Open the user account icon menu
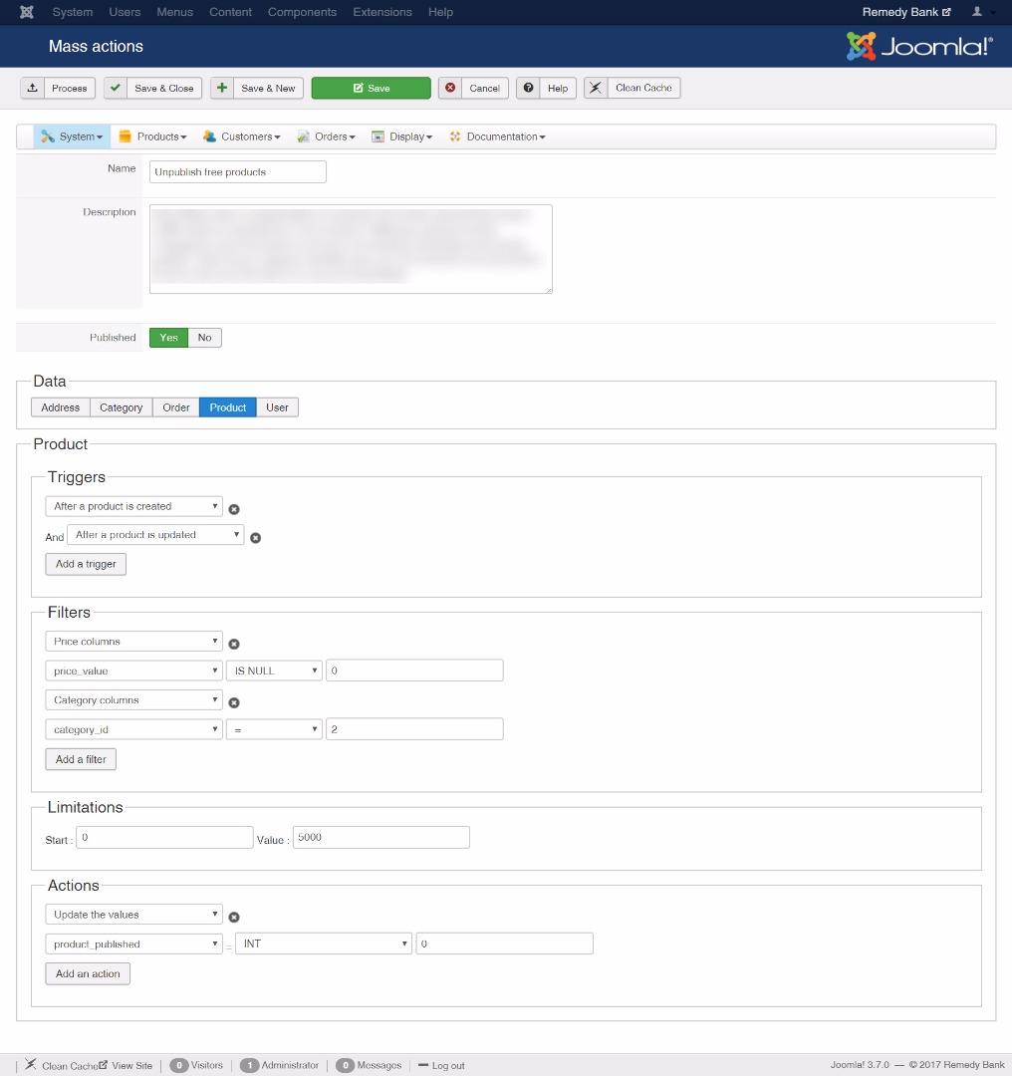Viewport: 1012px width, 1076px height. point(977,12)
